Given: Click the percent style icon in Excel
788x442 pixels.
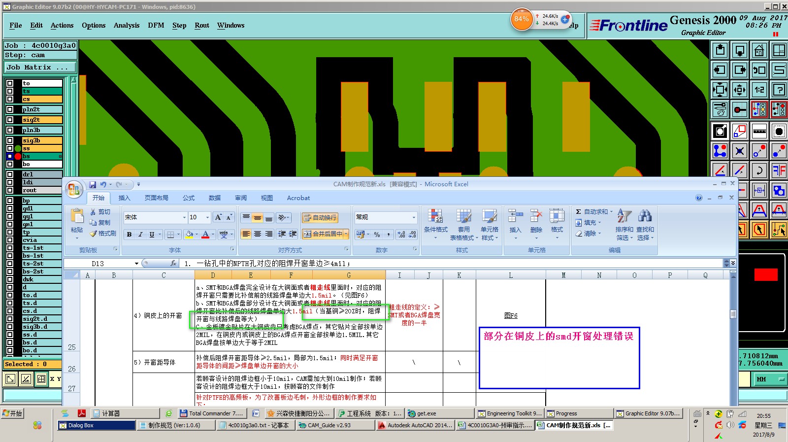Looking at the screenshot, I should tap(377, 235).
